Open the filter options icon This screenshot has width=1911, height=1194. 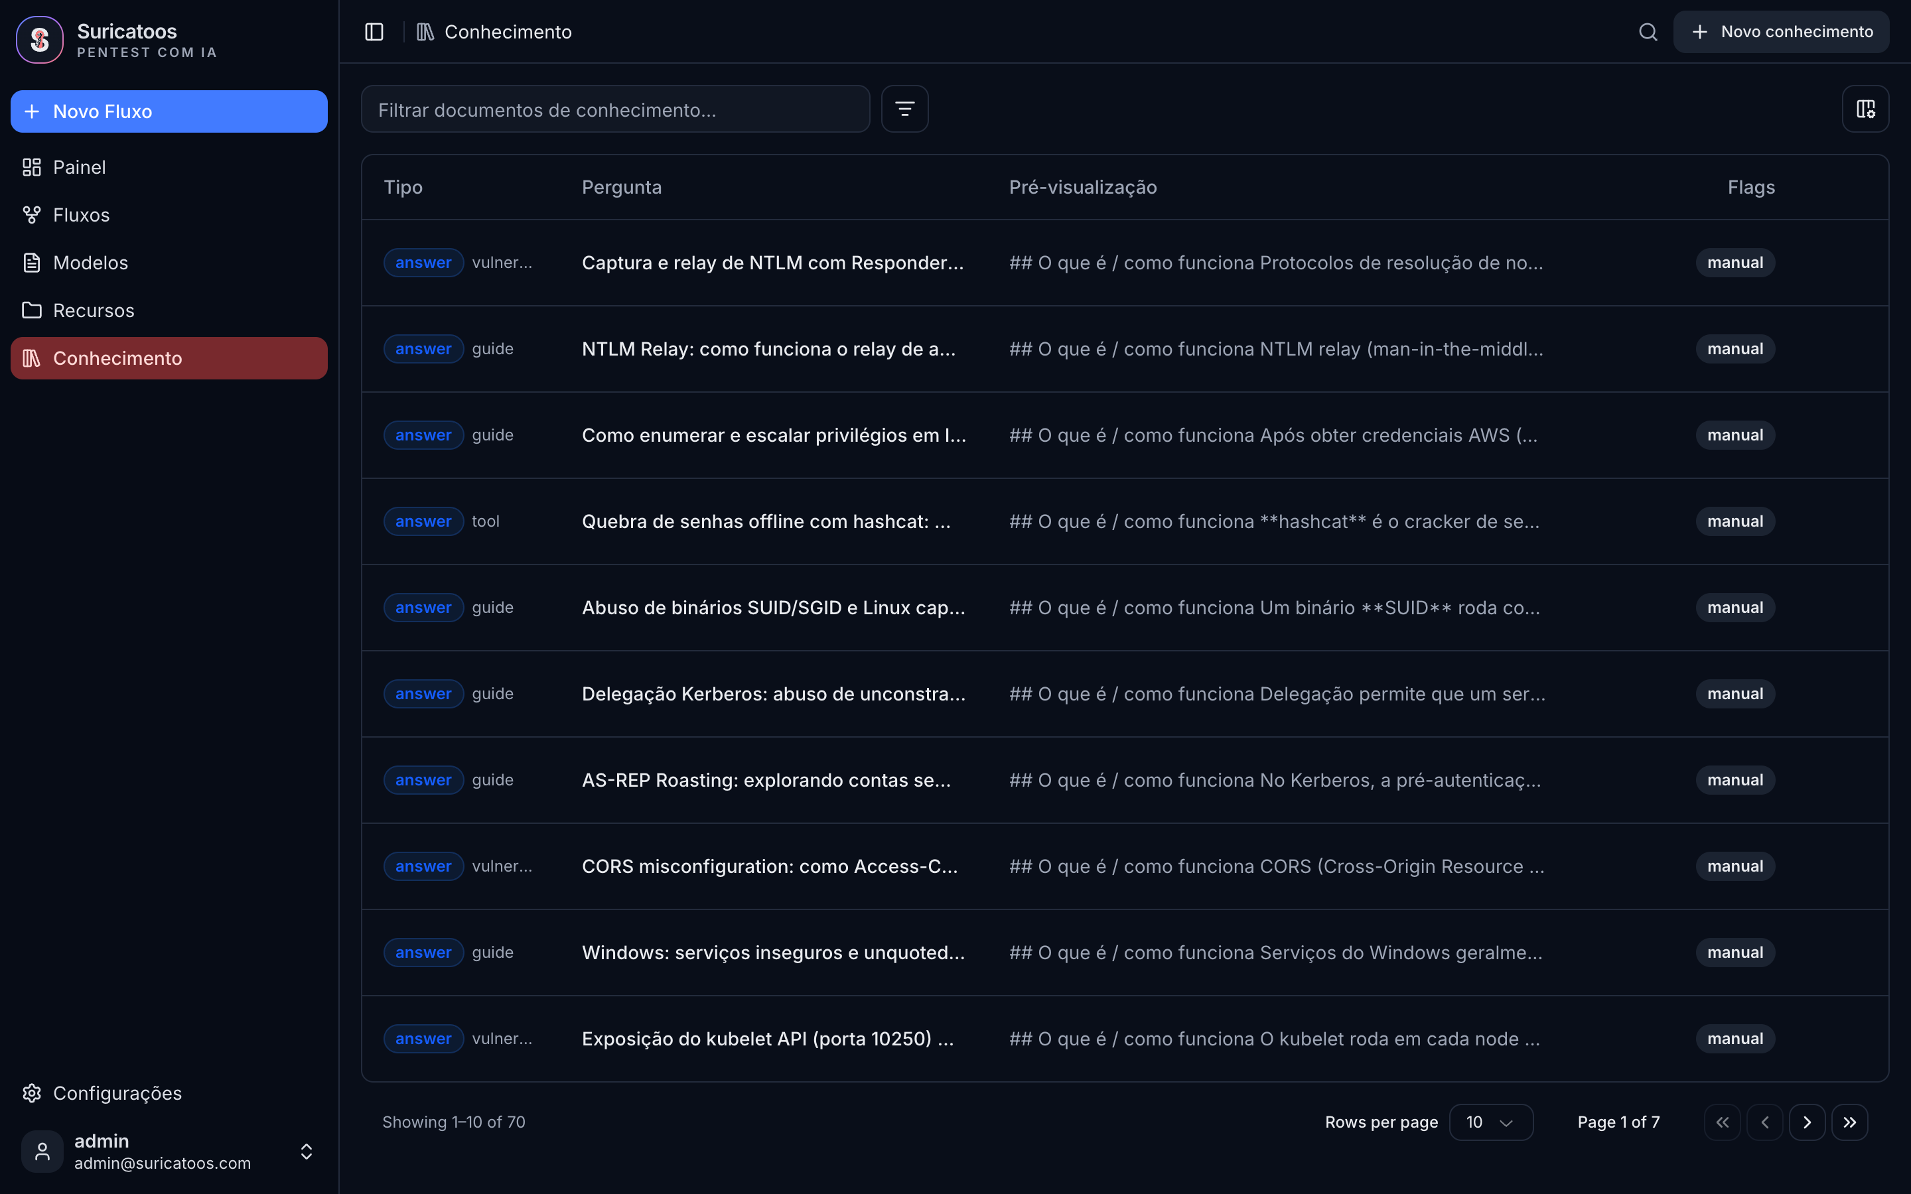[905, 109]
